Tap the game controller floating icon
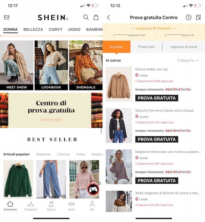This screenshot has width=205, height=222. tap(93, 189)
